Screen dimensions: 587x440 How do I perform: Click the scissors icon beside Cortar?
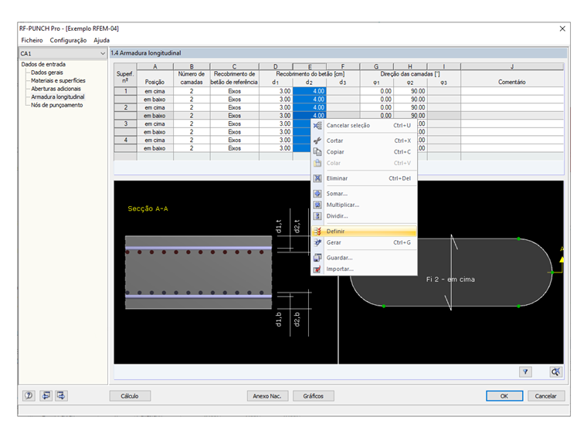click(x=317, y=140)
